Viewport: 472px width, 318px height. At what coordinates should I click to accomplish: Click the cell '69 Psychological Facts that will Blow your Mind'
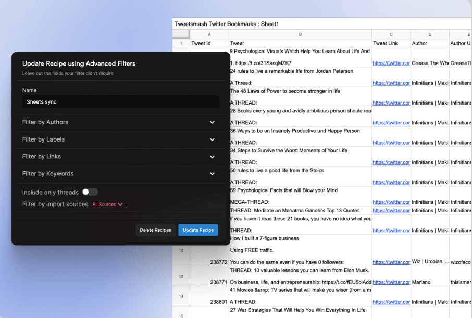pyautogui.click(x=300, y=196)
